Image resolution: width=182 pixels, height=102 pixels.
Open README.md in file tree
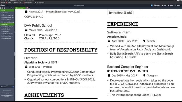point(7,29)
